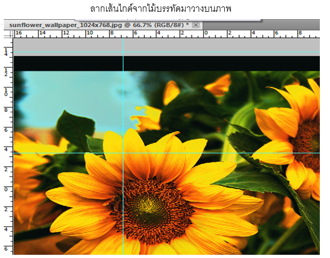330x258 pixels.
Task: Click the ruler origin corner box
Action: tap(8, 34)
